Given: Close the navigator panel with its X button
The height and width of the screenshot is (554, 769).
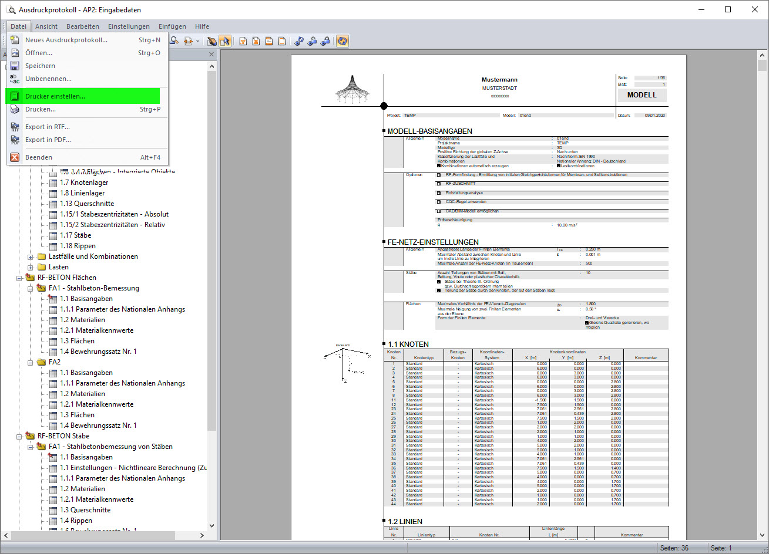Looking at the screenshot, I should 211,54.
